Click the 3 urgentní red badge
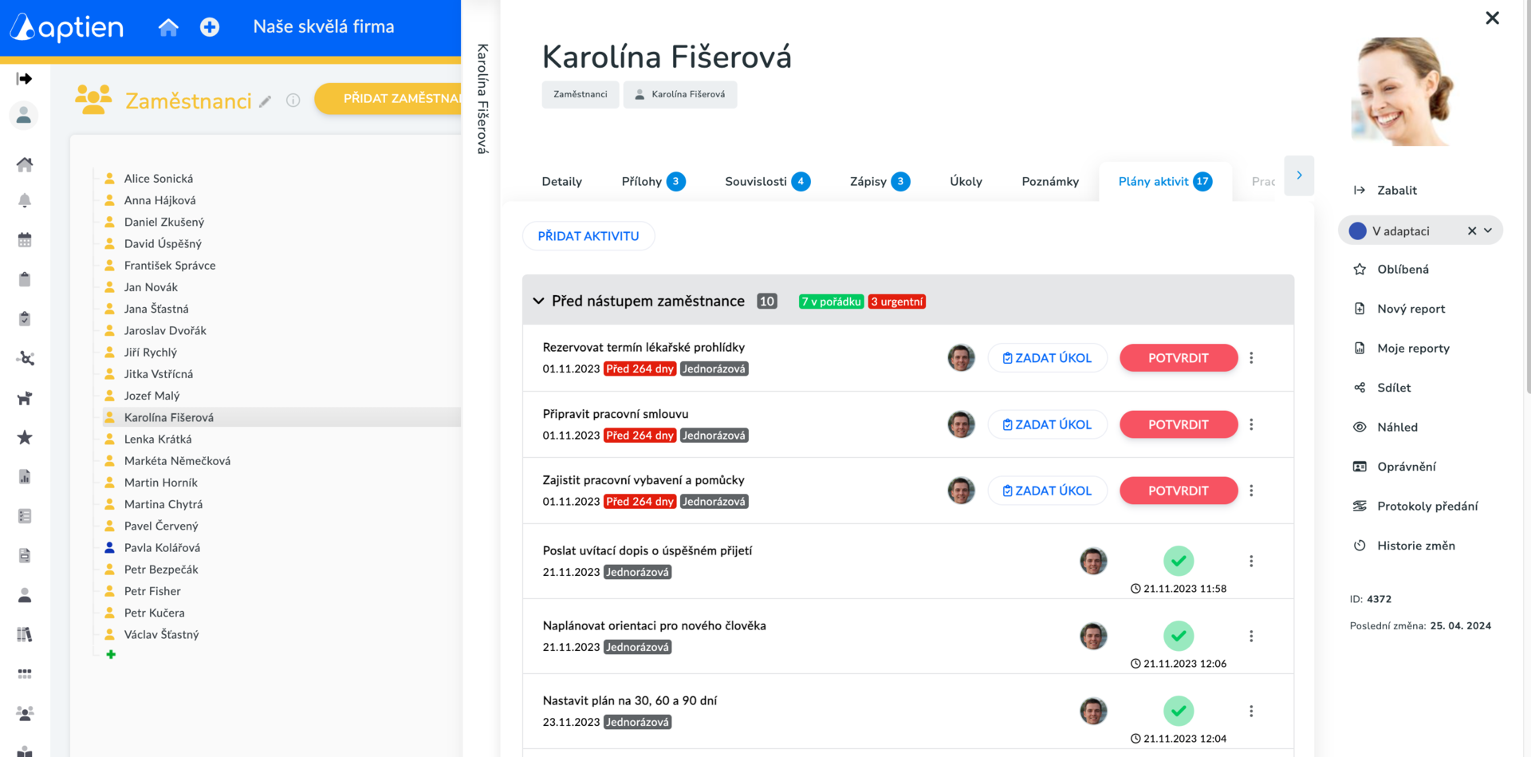Image resolution: width=1531 pixels, height=757 pixels. 896,302
